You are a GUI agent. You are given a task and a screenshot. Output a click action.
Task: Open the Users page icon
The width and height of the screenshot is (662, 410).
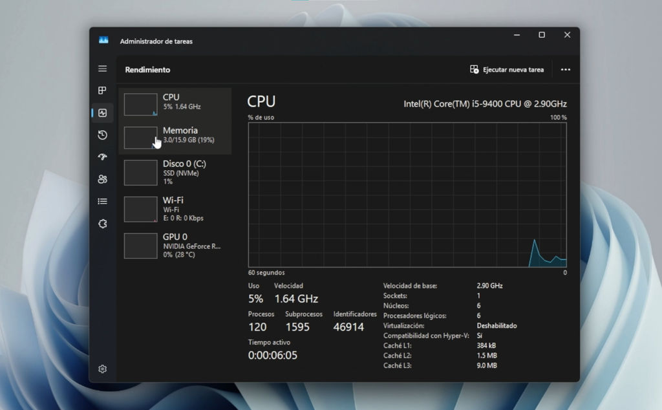[103, 179]
